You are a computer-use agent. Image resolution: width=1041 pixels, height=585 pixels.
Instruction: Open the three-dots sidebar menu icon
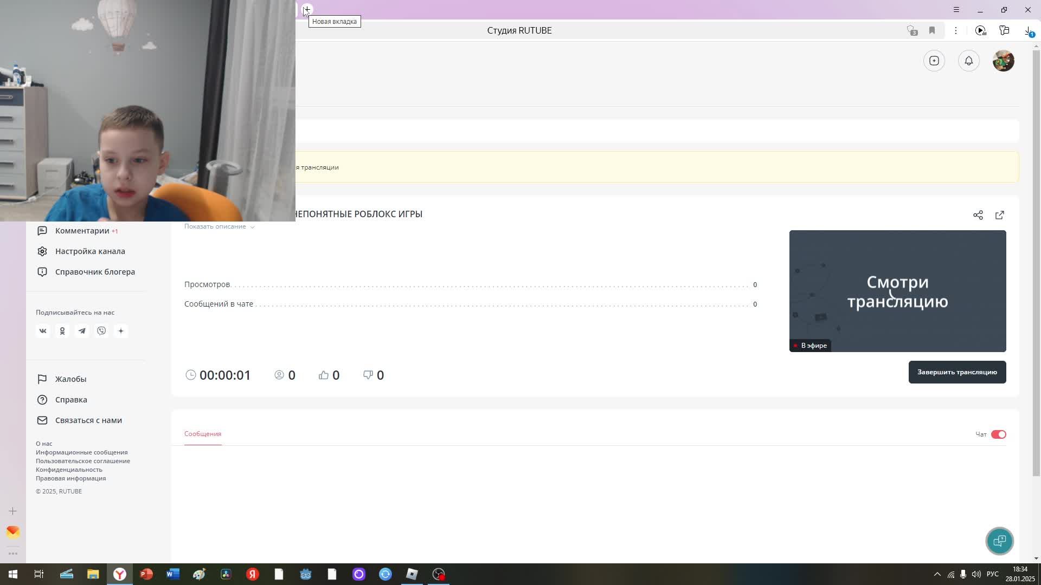(x=13, y=554)
